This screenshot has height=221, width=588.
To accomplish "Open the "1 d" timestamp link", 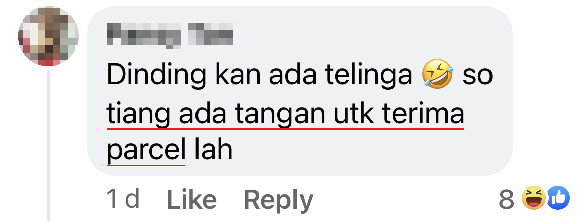I will [x=123, y=199].
